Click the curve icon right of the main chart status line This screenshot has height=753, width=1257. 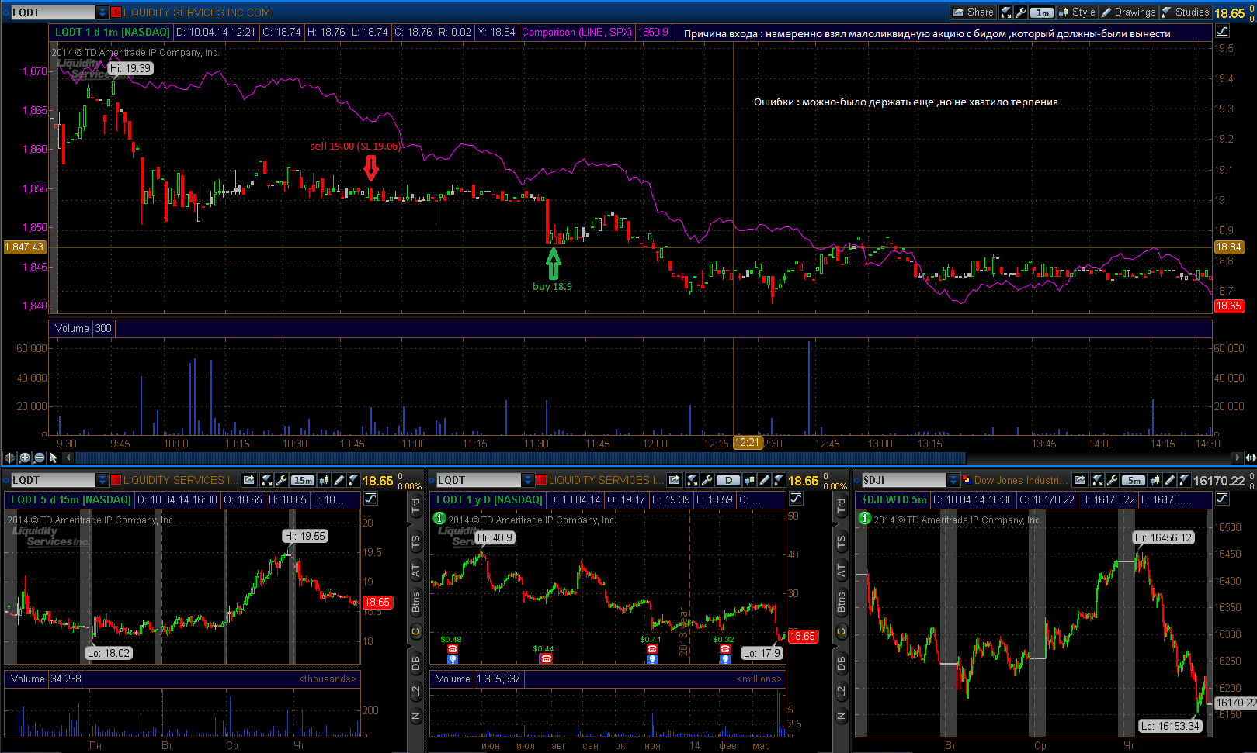pos(1222,32)
